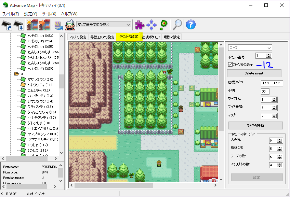Click the trainer sprite toolbar icon
290x197 pixels.
click(70, 25)
